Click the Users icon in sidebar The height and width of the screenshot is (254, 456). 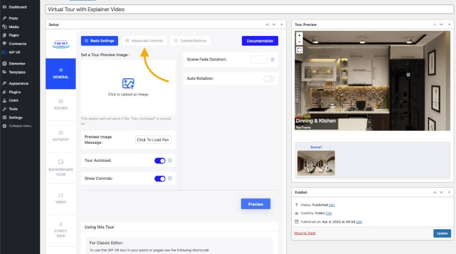(4, 100)
